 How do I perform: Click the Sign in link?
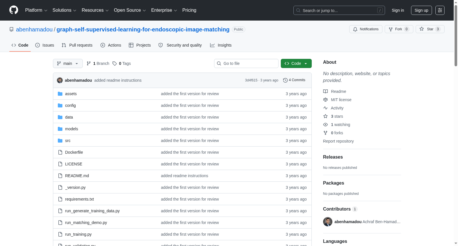point(398,10)
